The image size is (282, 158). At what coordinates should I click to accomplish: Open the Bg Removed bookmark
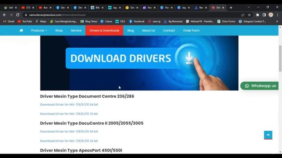[173, 22]
